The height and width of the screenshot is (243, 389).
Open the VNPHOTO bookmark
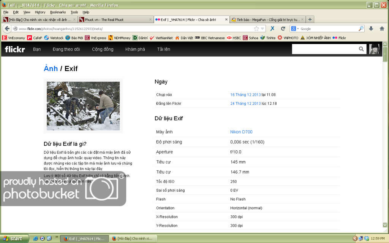[x=288, y=38]
